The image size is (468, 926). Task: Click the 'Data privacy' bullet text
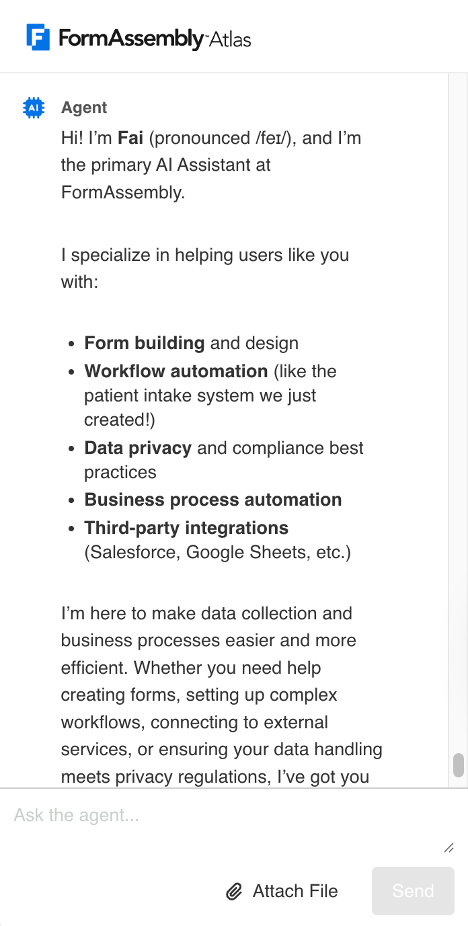[138, 448]
